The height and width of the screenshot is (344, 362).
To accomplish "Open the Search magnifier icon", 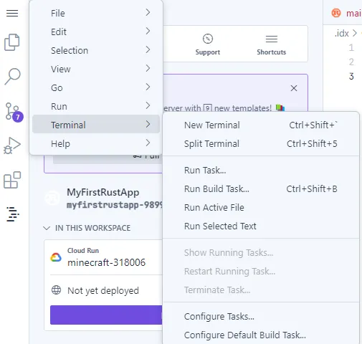I will coord(12,77).
